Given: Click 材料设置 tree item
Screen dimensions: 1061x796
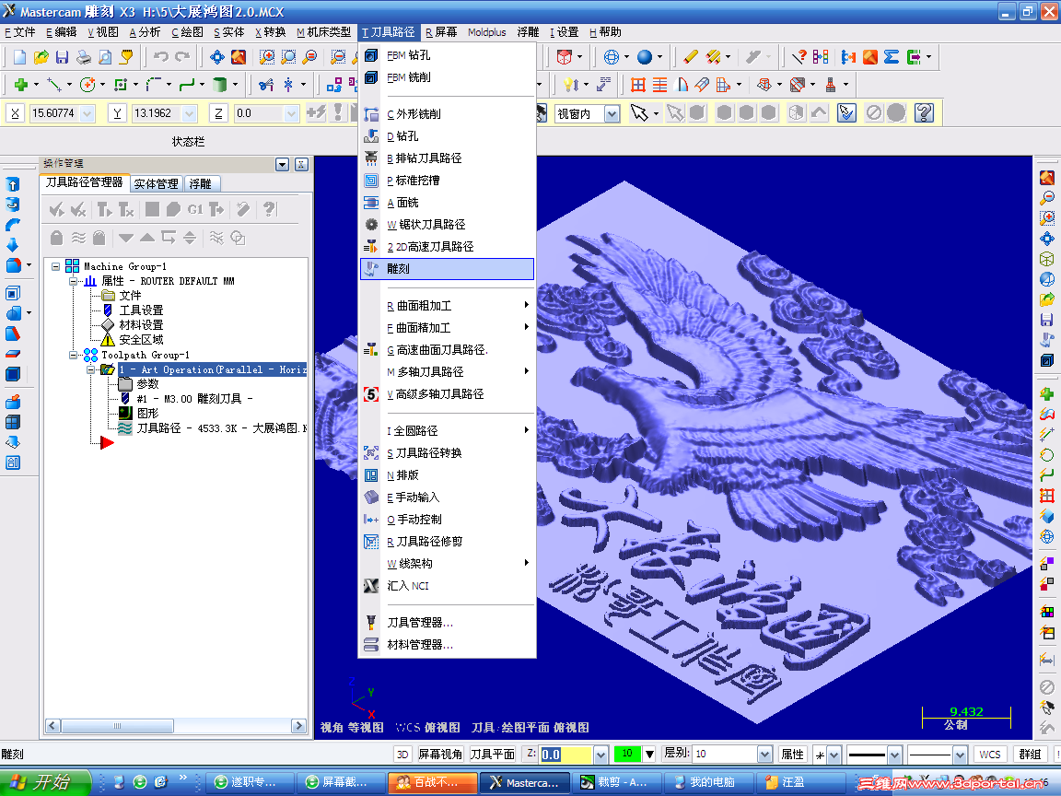Looking at the screenshot, I should coord(141,325).
